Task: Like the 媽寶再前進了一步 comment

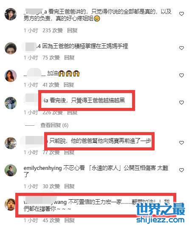Action: 181,143
